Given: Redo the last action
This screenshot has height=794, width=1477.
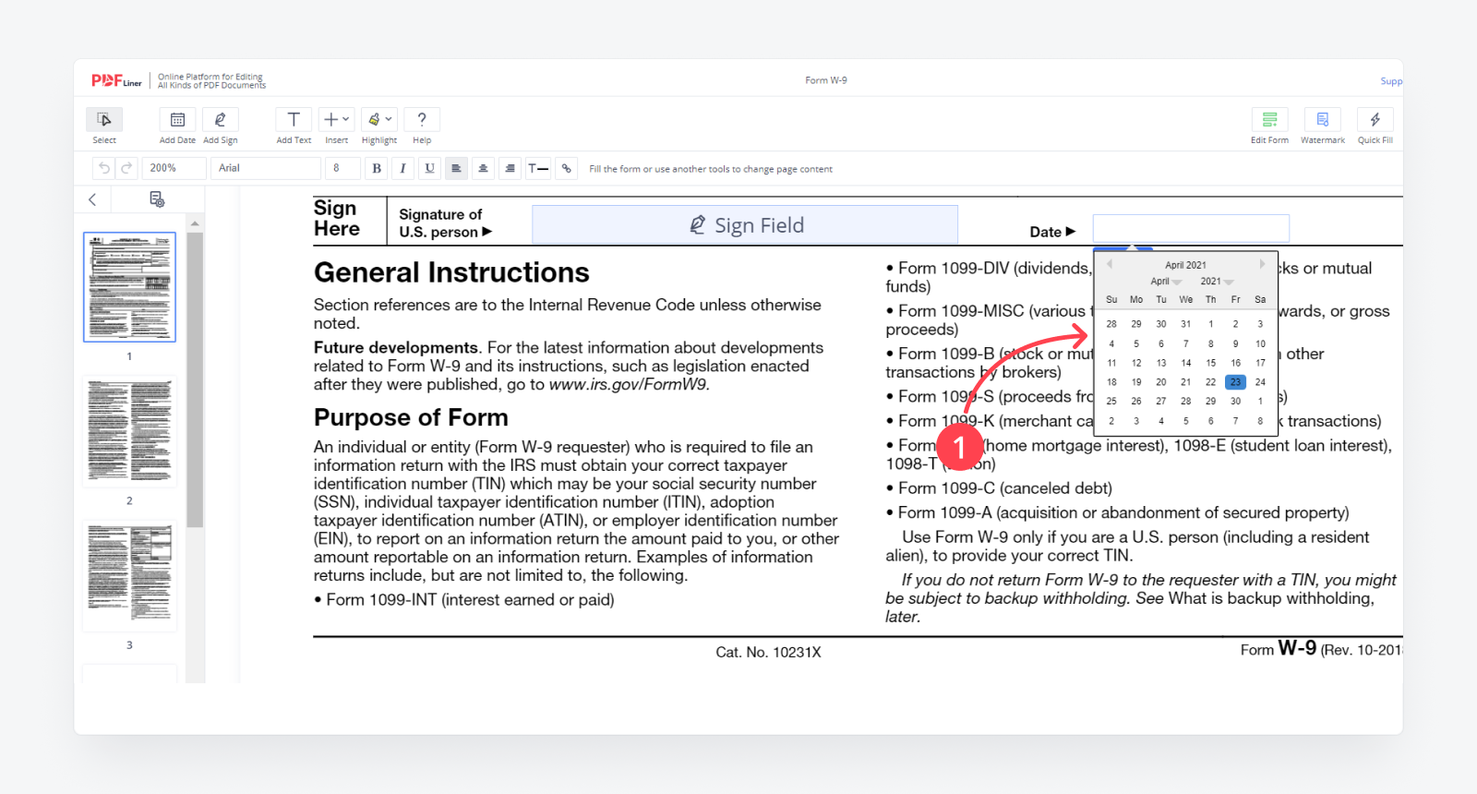Looking at the screenshot, I should point(126,168).
